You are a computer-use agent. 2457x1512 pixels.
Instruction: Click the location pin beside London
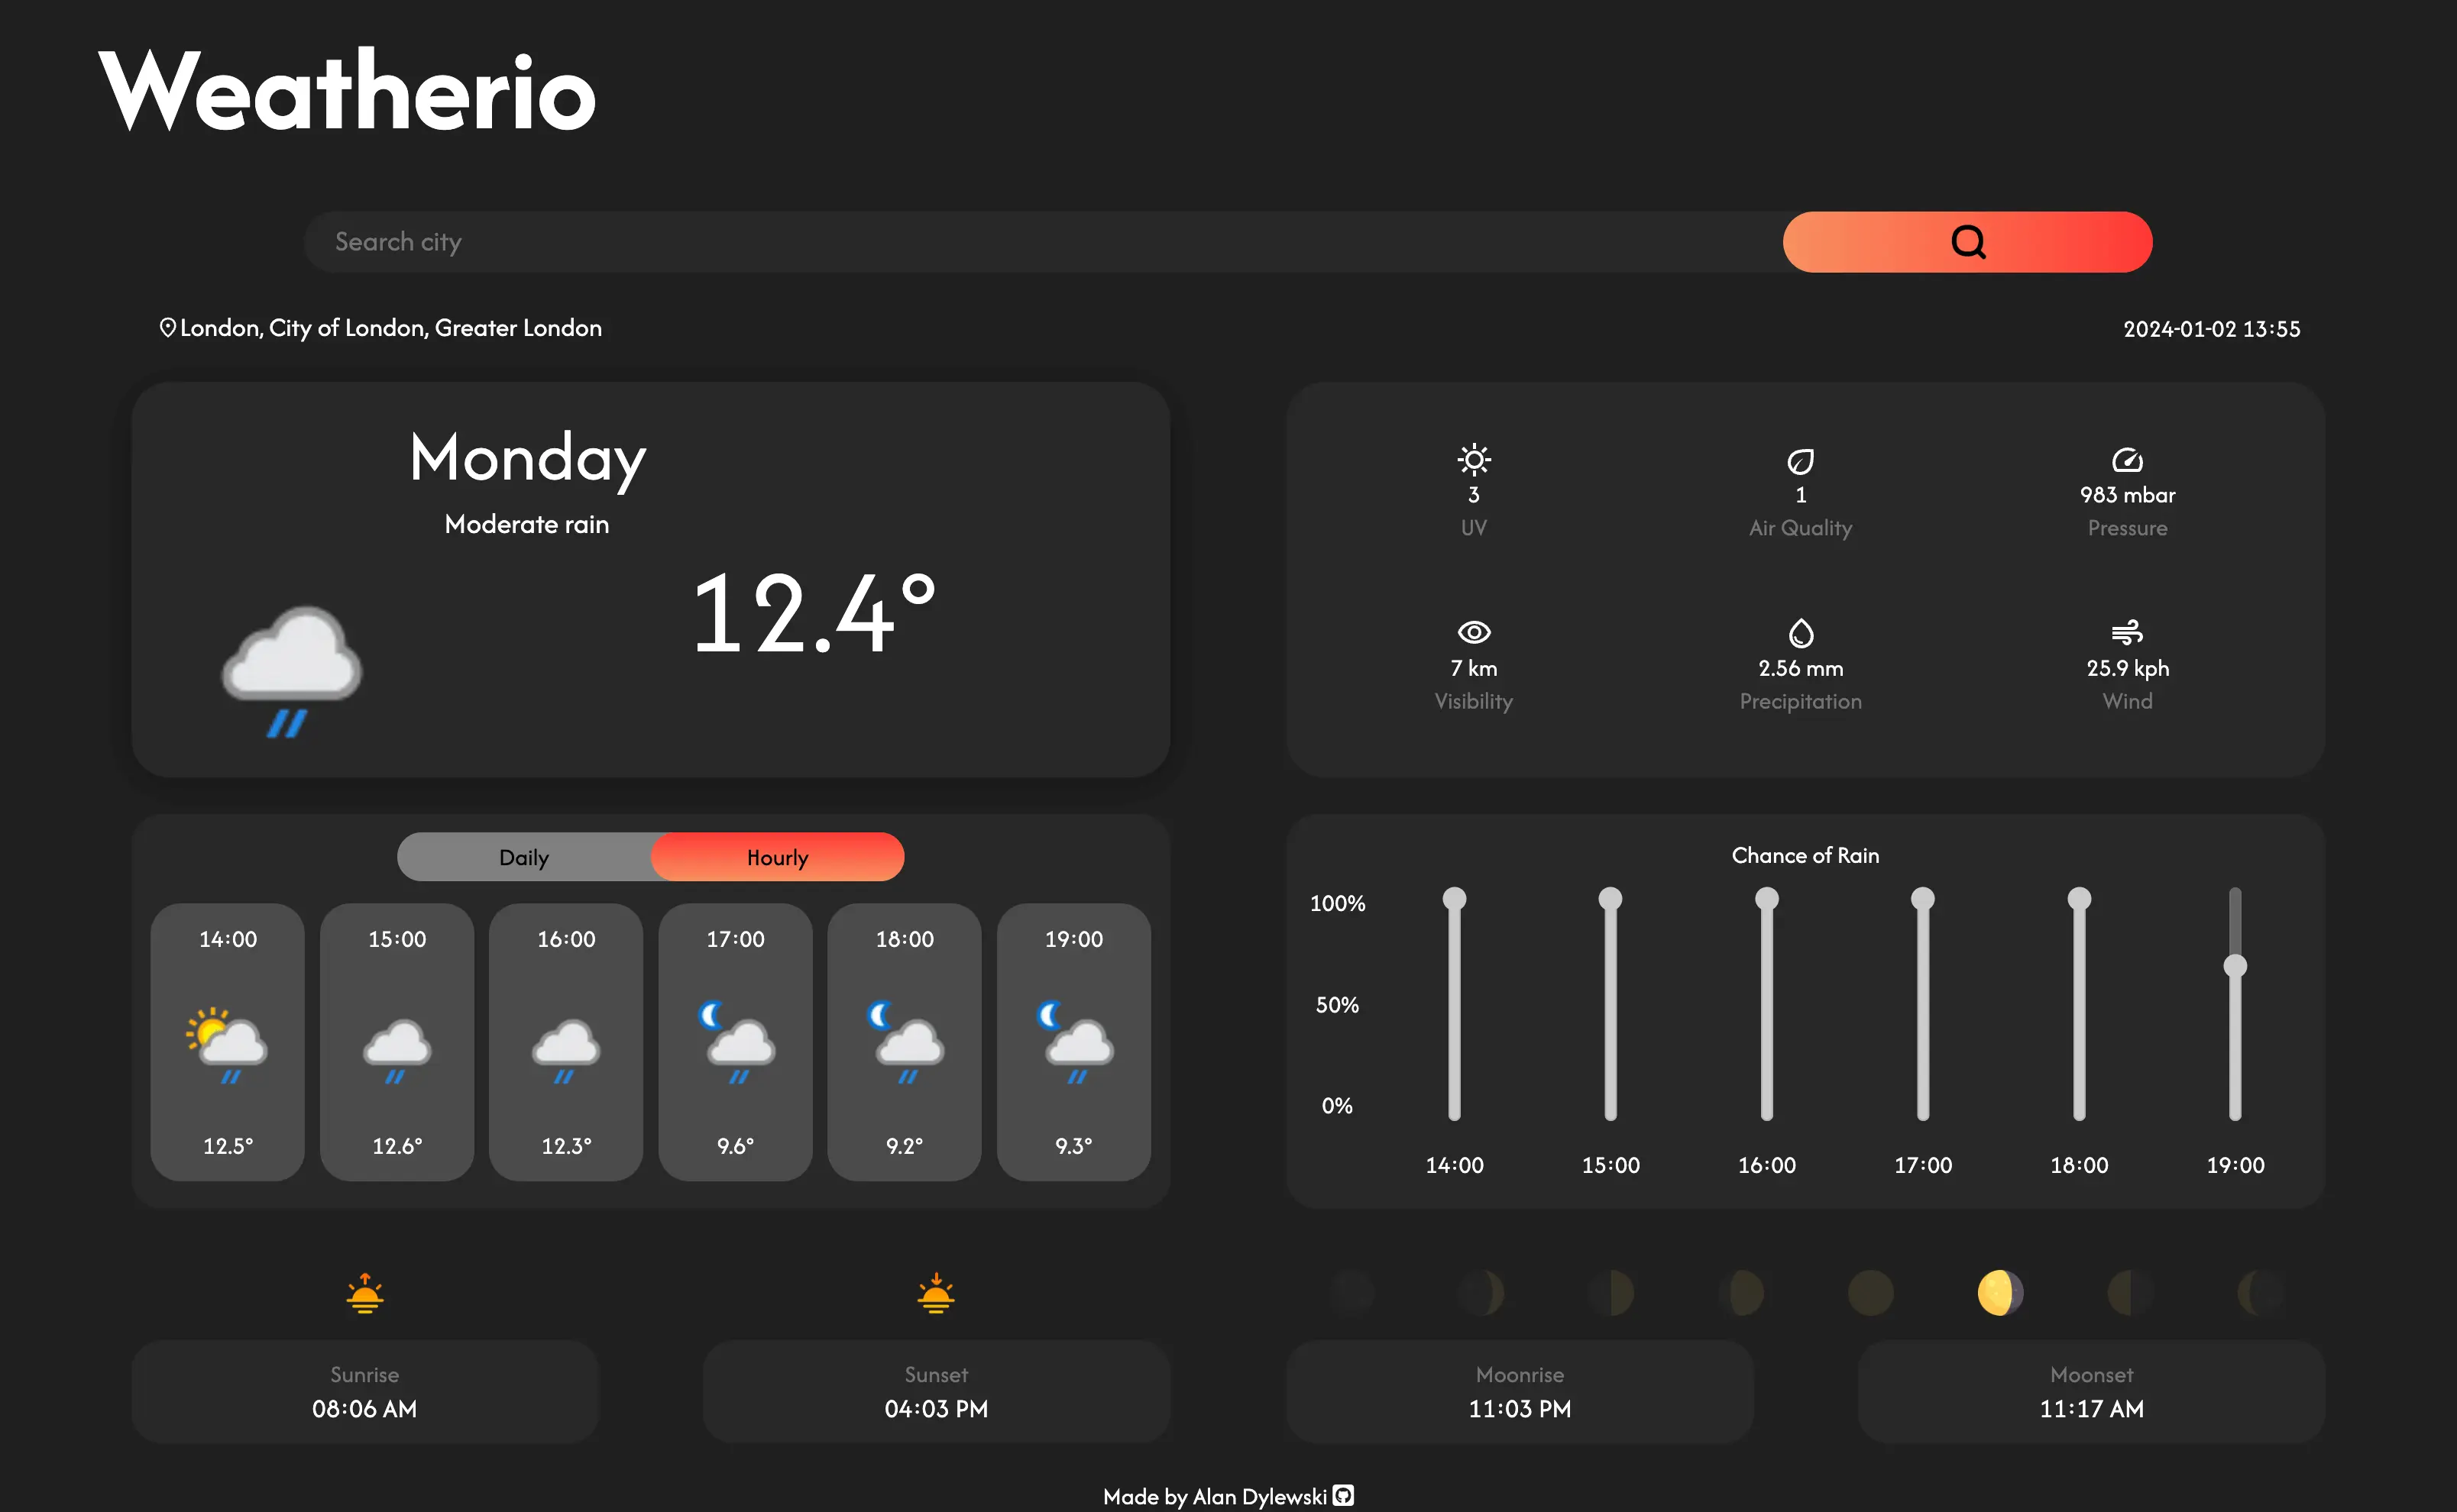167,327
